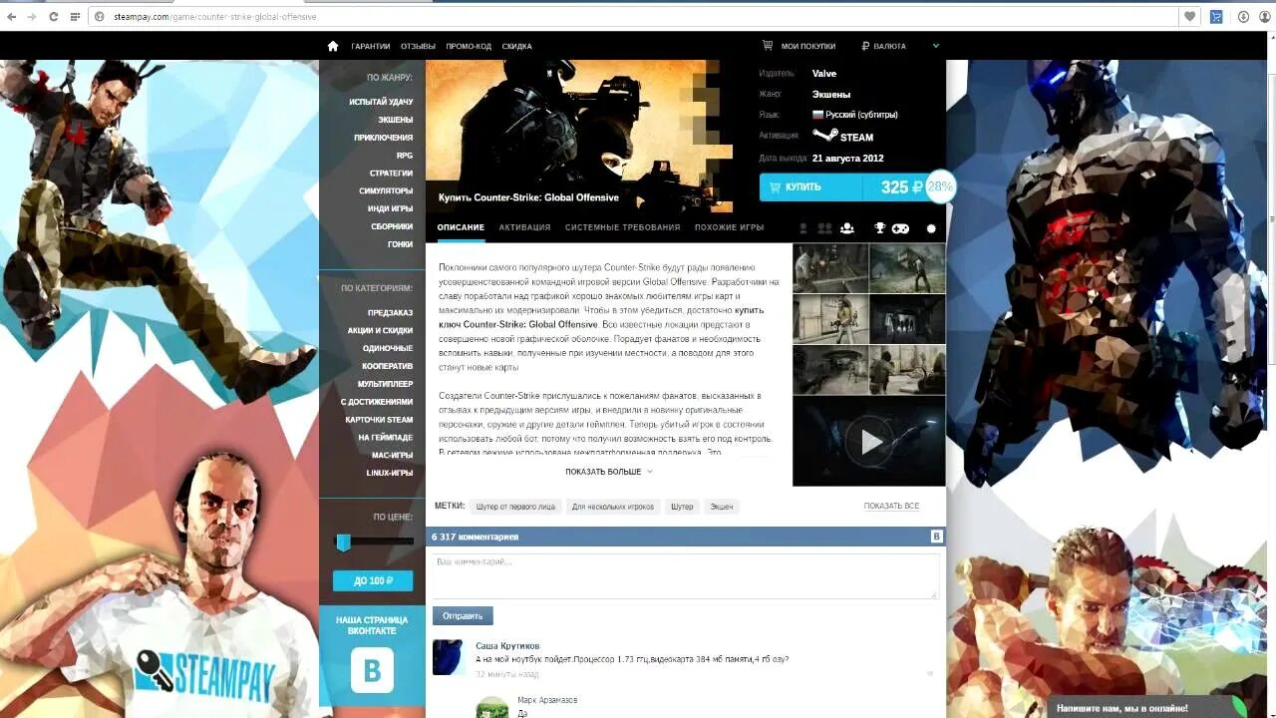Image resolution: width=1276 pixels, height=718 pixels.
Task: Click in the Ваш комментарий text field
Action: (x=685, y=575)
